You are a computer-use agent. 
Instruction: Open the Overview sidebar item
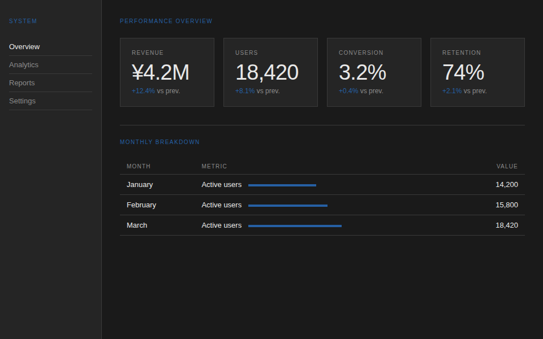[x=50, y=47]
